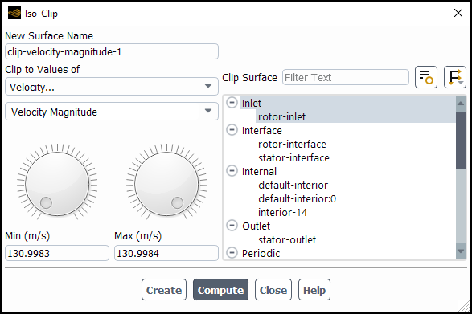The image size is (472, 314).
Task: Open the Velocity... category dropdown
Action: click(112, 87)
